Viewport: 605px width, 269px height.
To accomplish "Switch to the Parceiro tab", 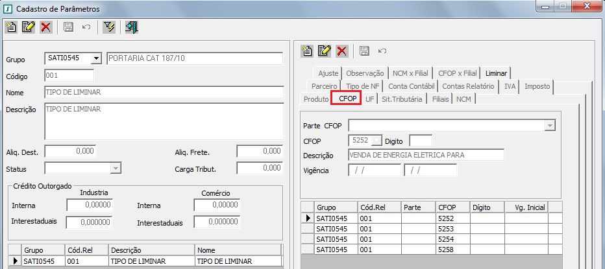I will (324, 86).
